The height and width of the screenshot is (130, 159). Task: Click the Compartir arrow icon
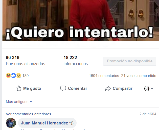click(x=108, y=88)
